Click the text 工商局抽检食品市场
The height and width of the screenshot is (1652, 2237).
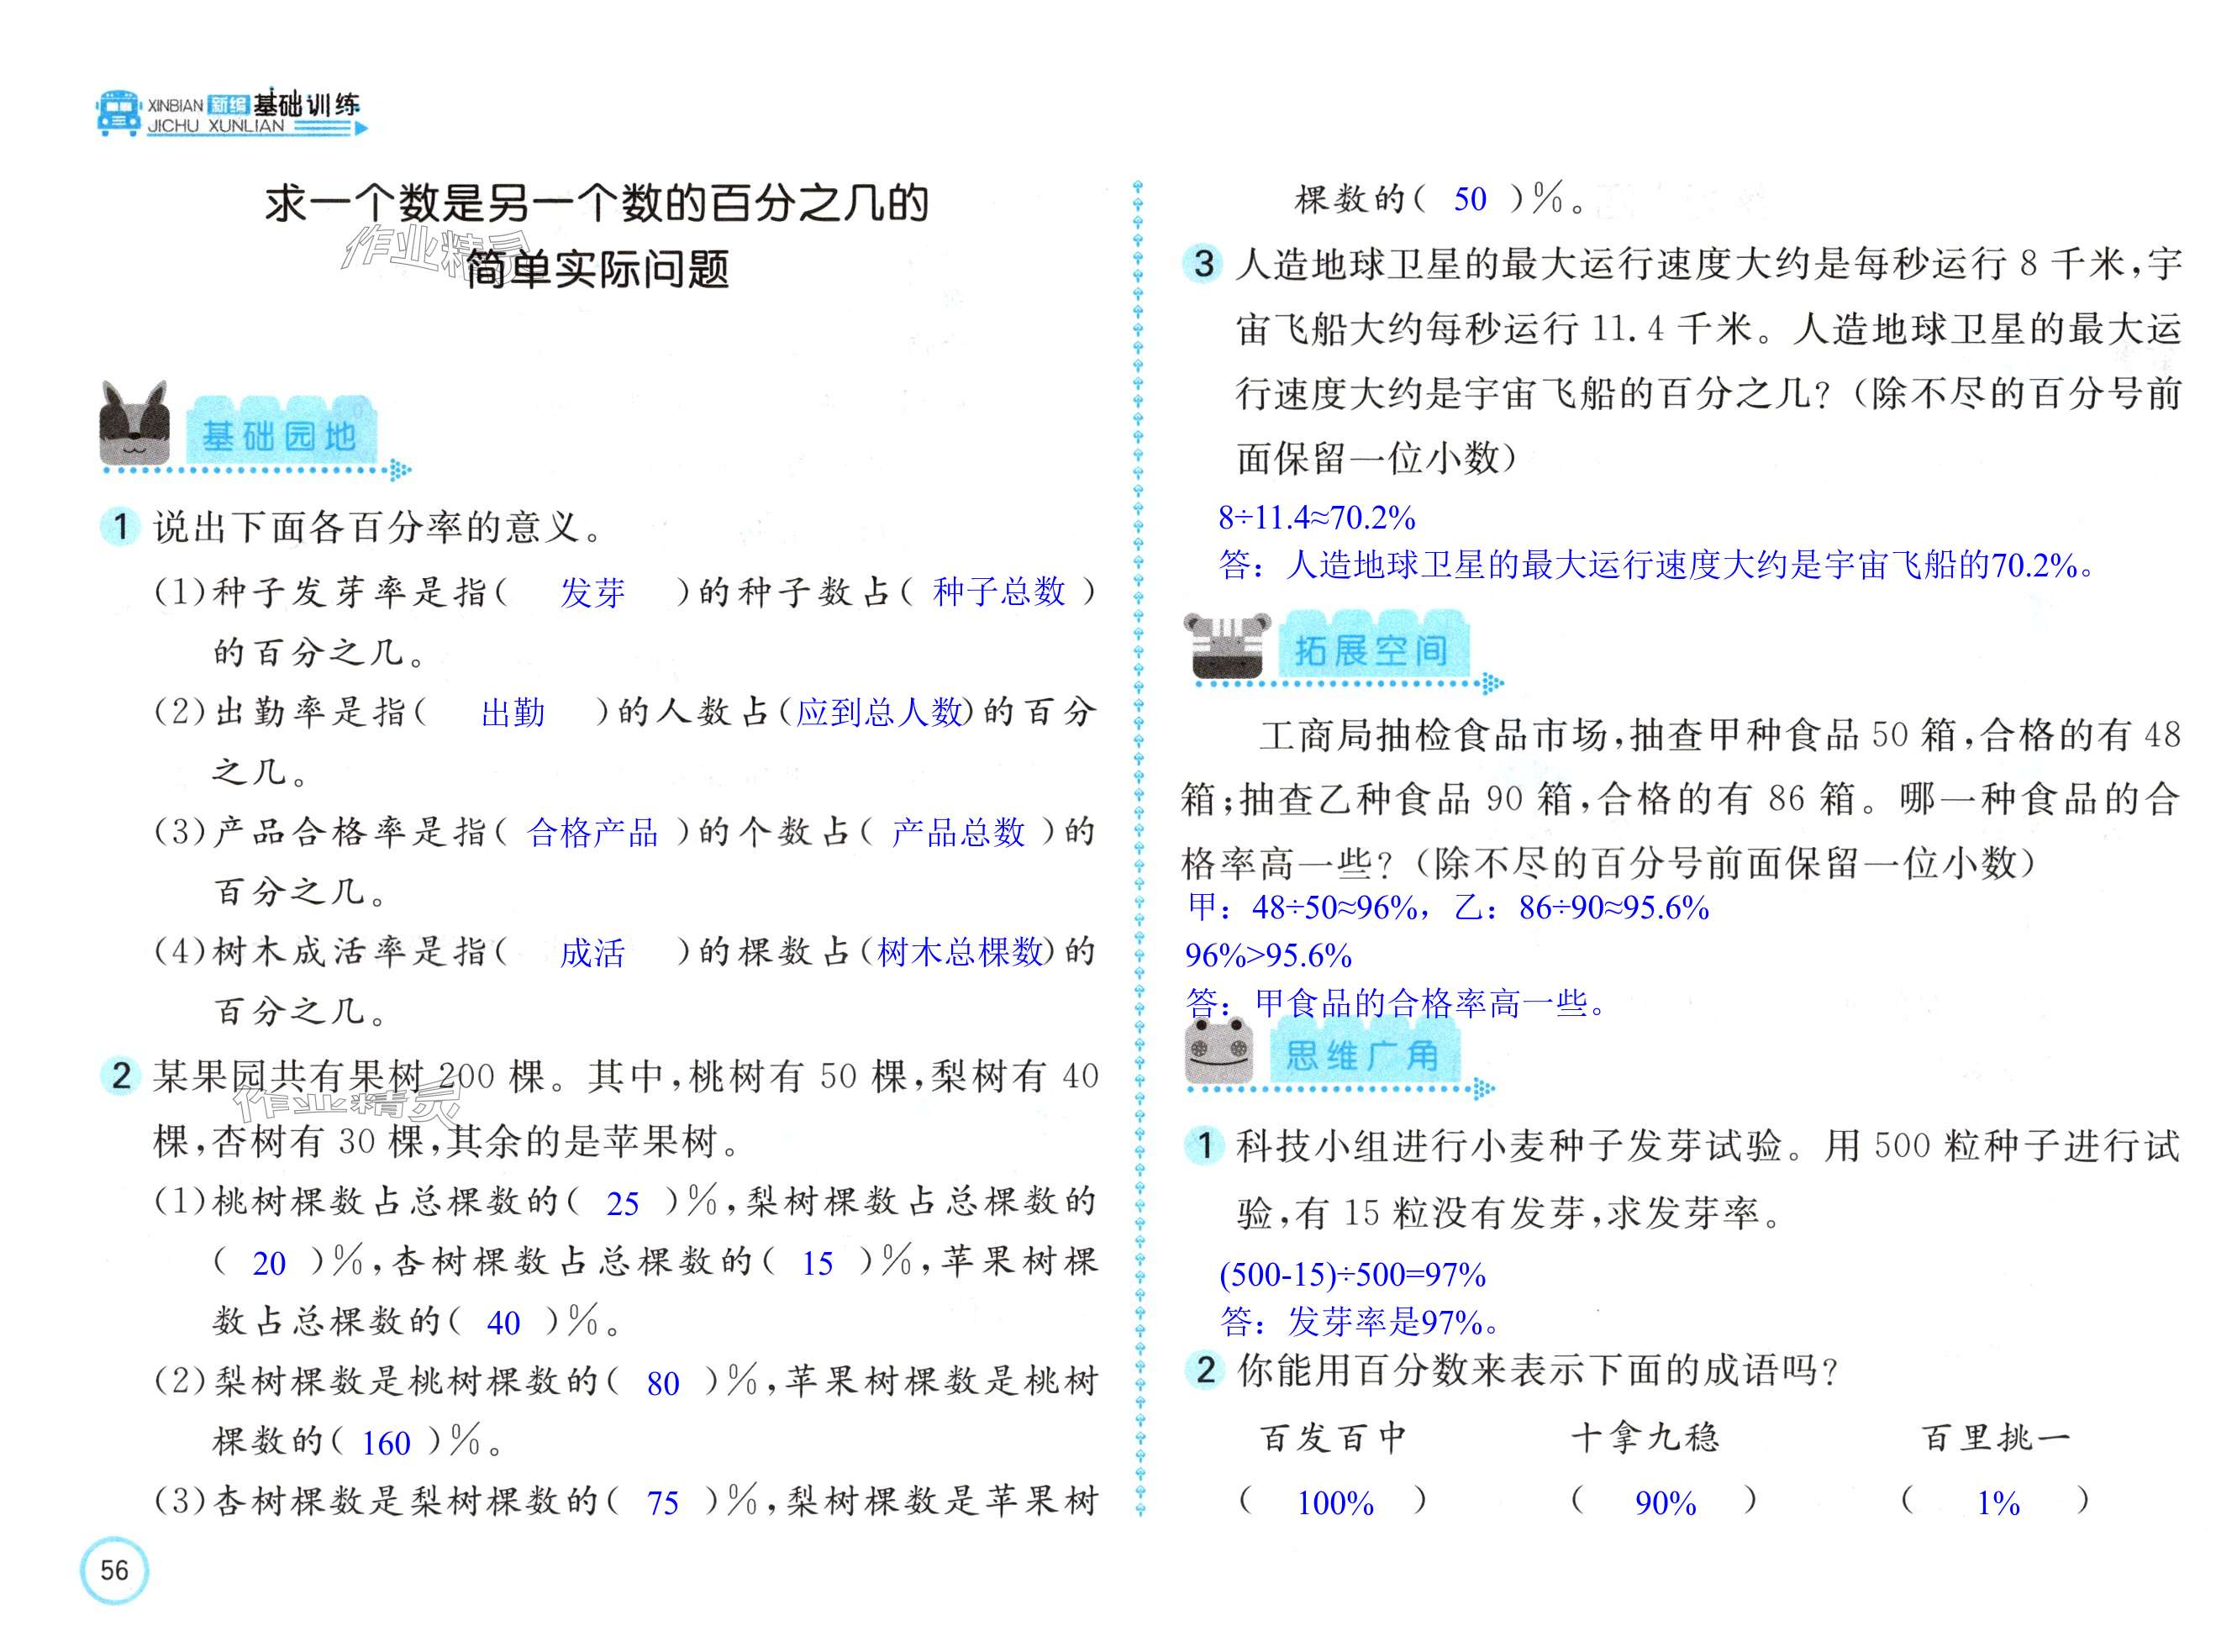[1432, 736]
